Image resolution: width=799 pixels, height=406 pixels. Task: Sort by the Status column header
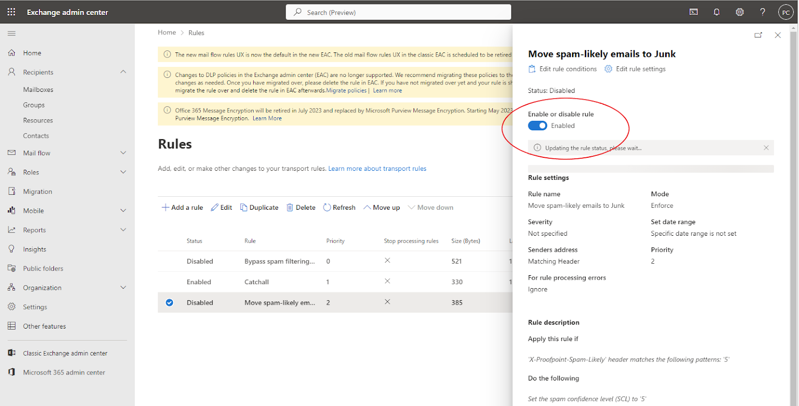tap(194, 241)
